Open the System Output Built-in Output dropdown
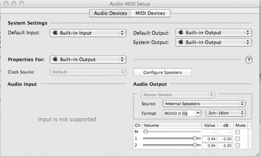261x157 pixels. tap(214, 42)
